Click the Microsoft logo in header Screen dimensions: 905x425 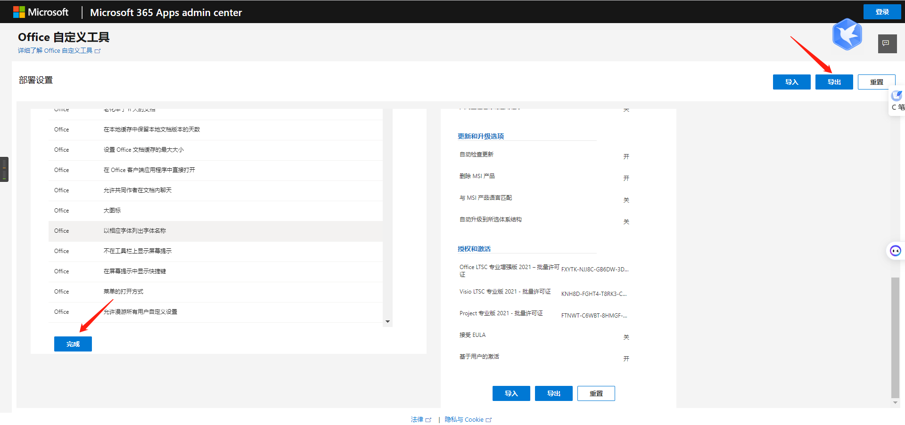41,12
